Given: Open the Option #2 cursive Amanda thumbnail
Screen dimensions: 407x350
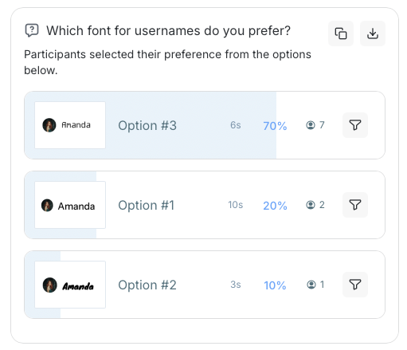Looking at the screenshot, I should click(70, 285).
